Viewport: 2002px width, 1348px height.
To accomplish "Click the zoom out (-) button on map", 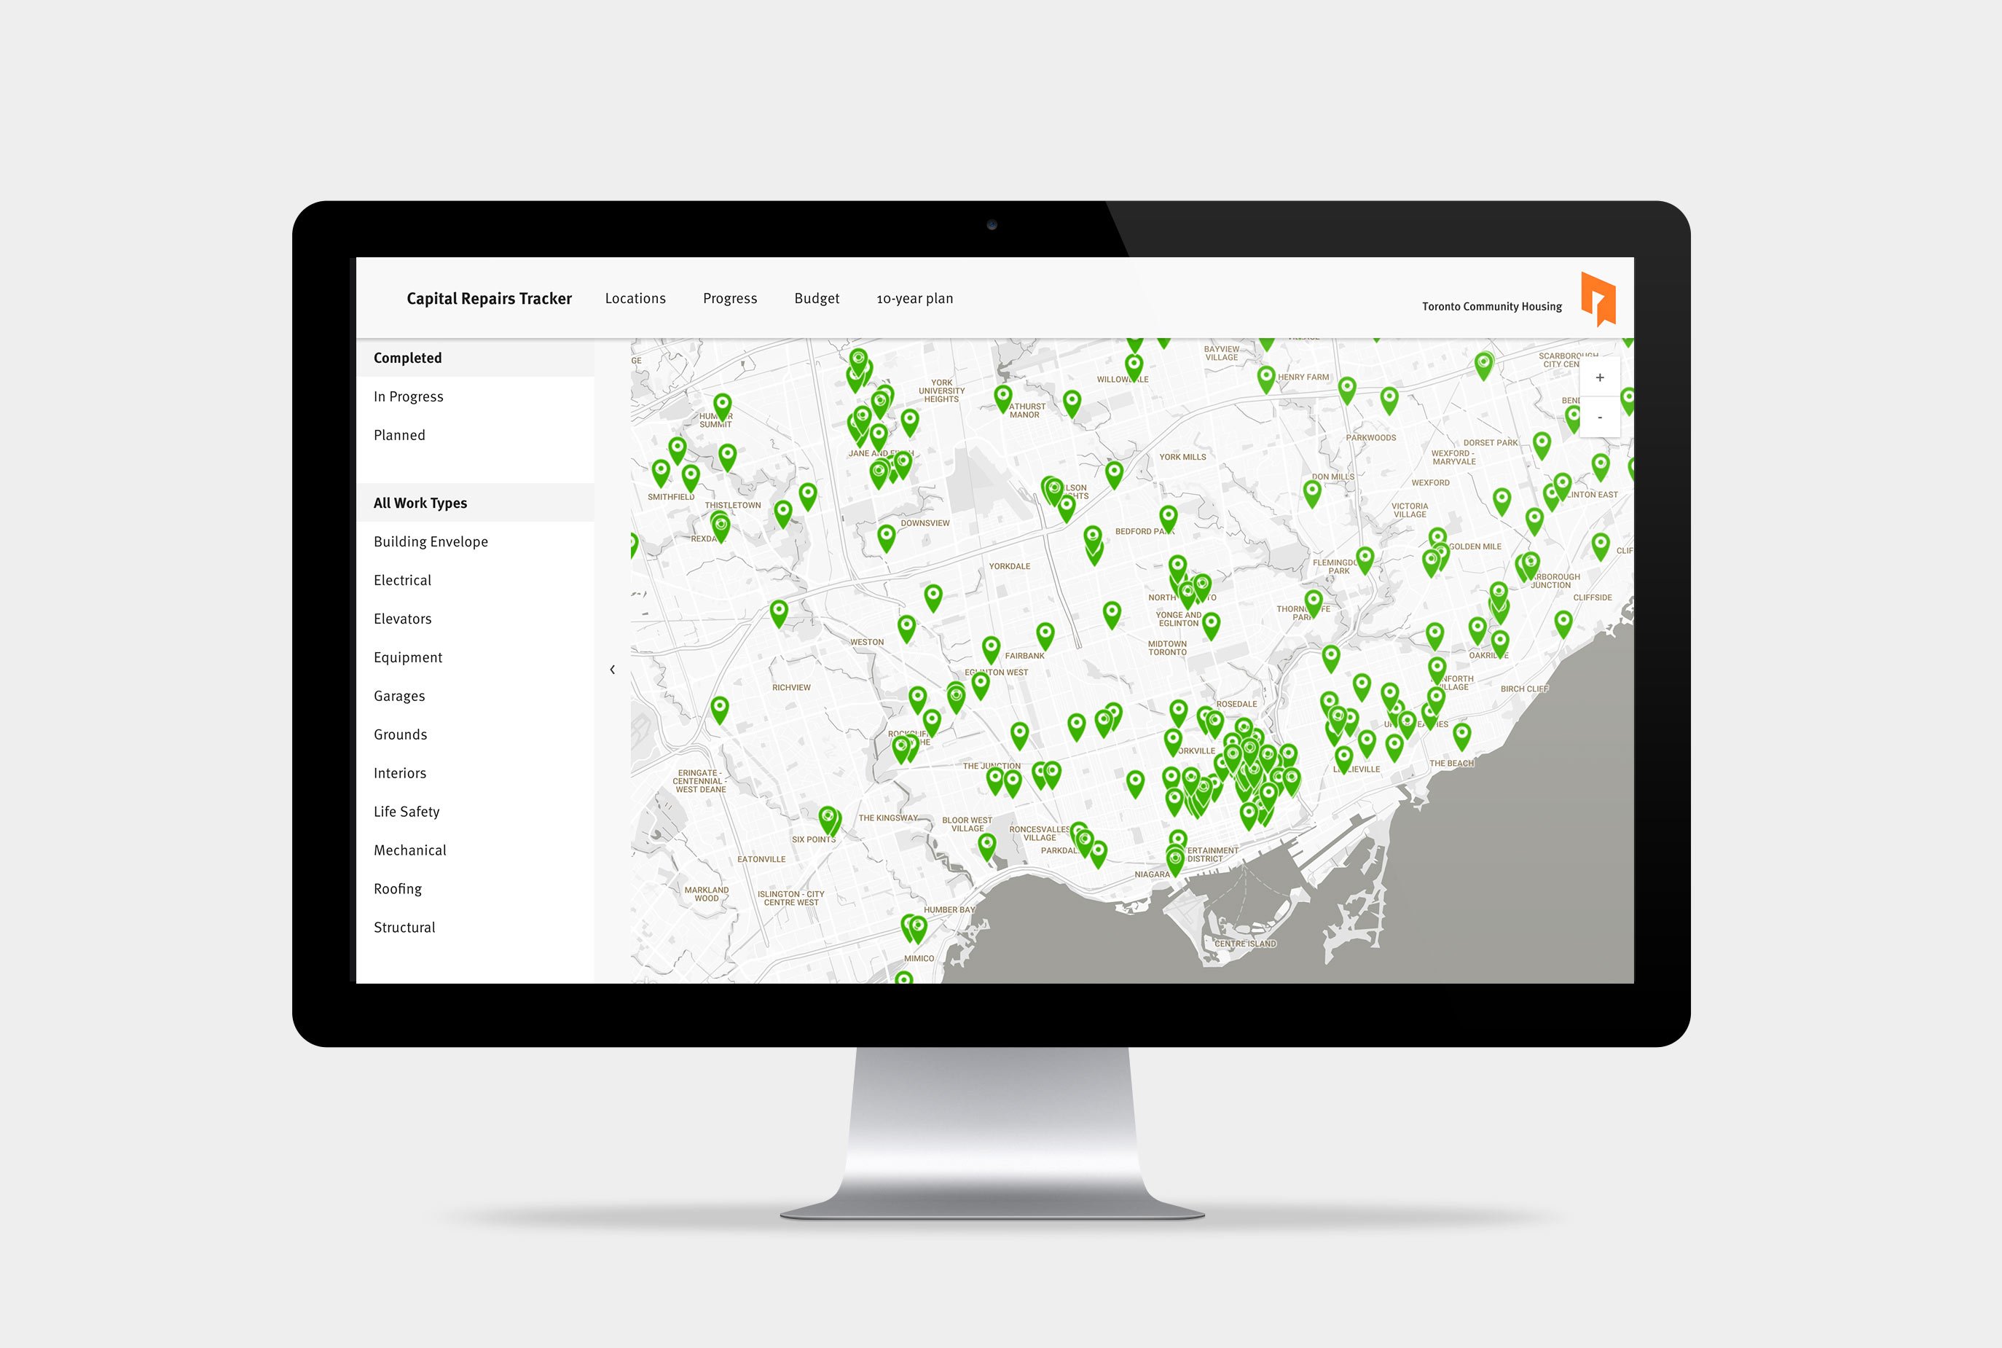I will [x=1602, y=418].
